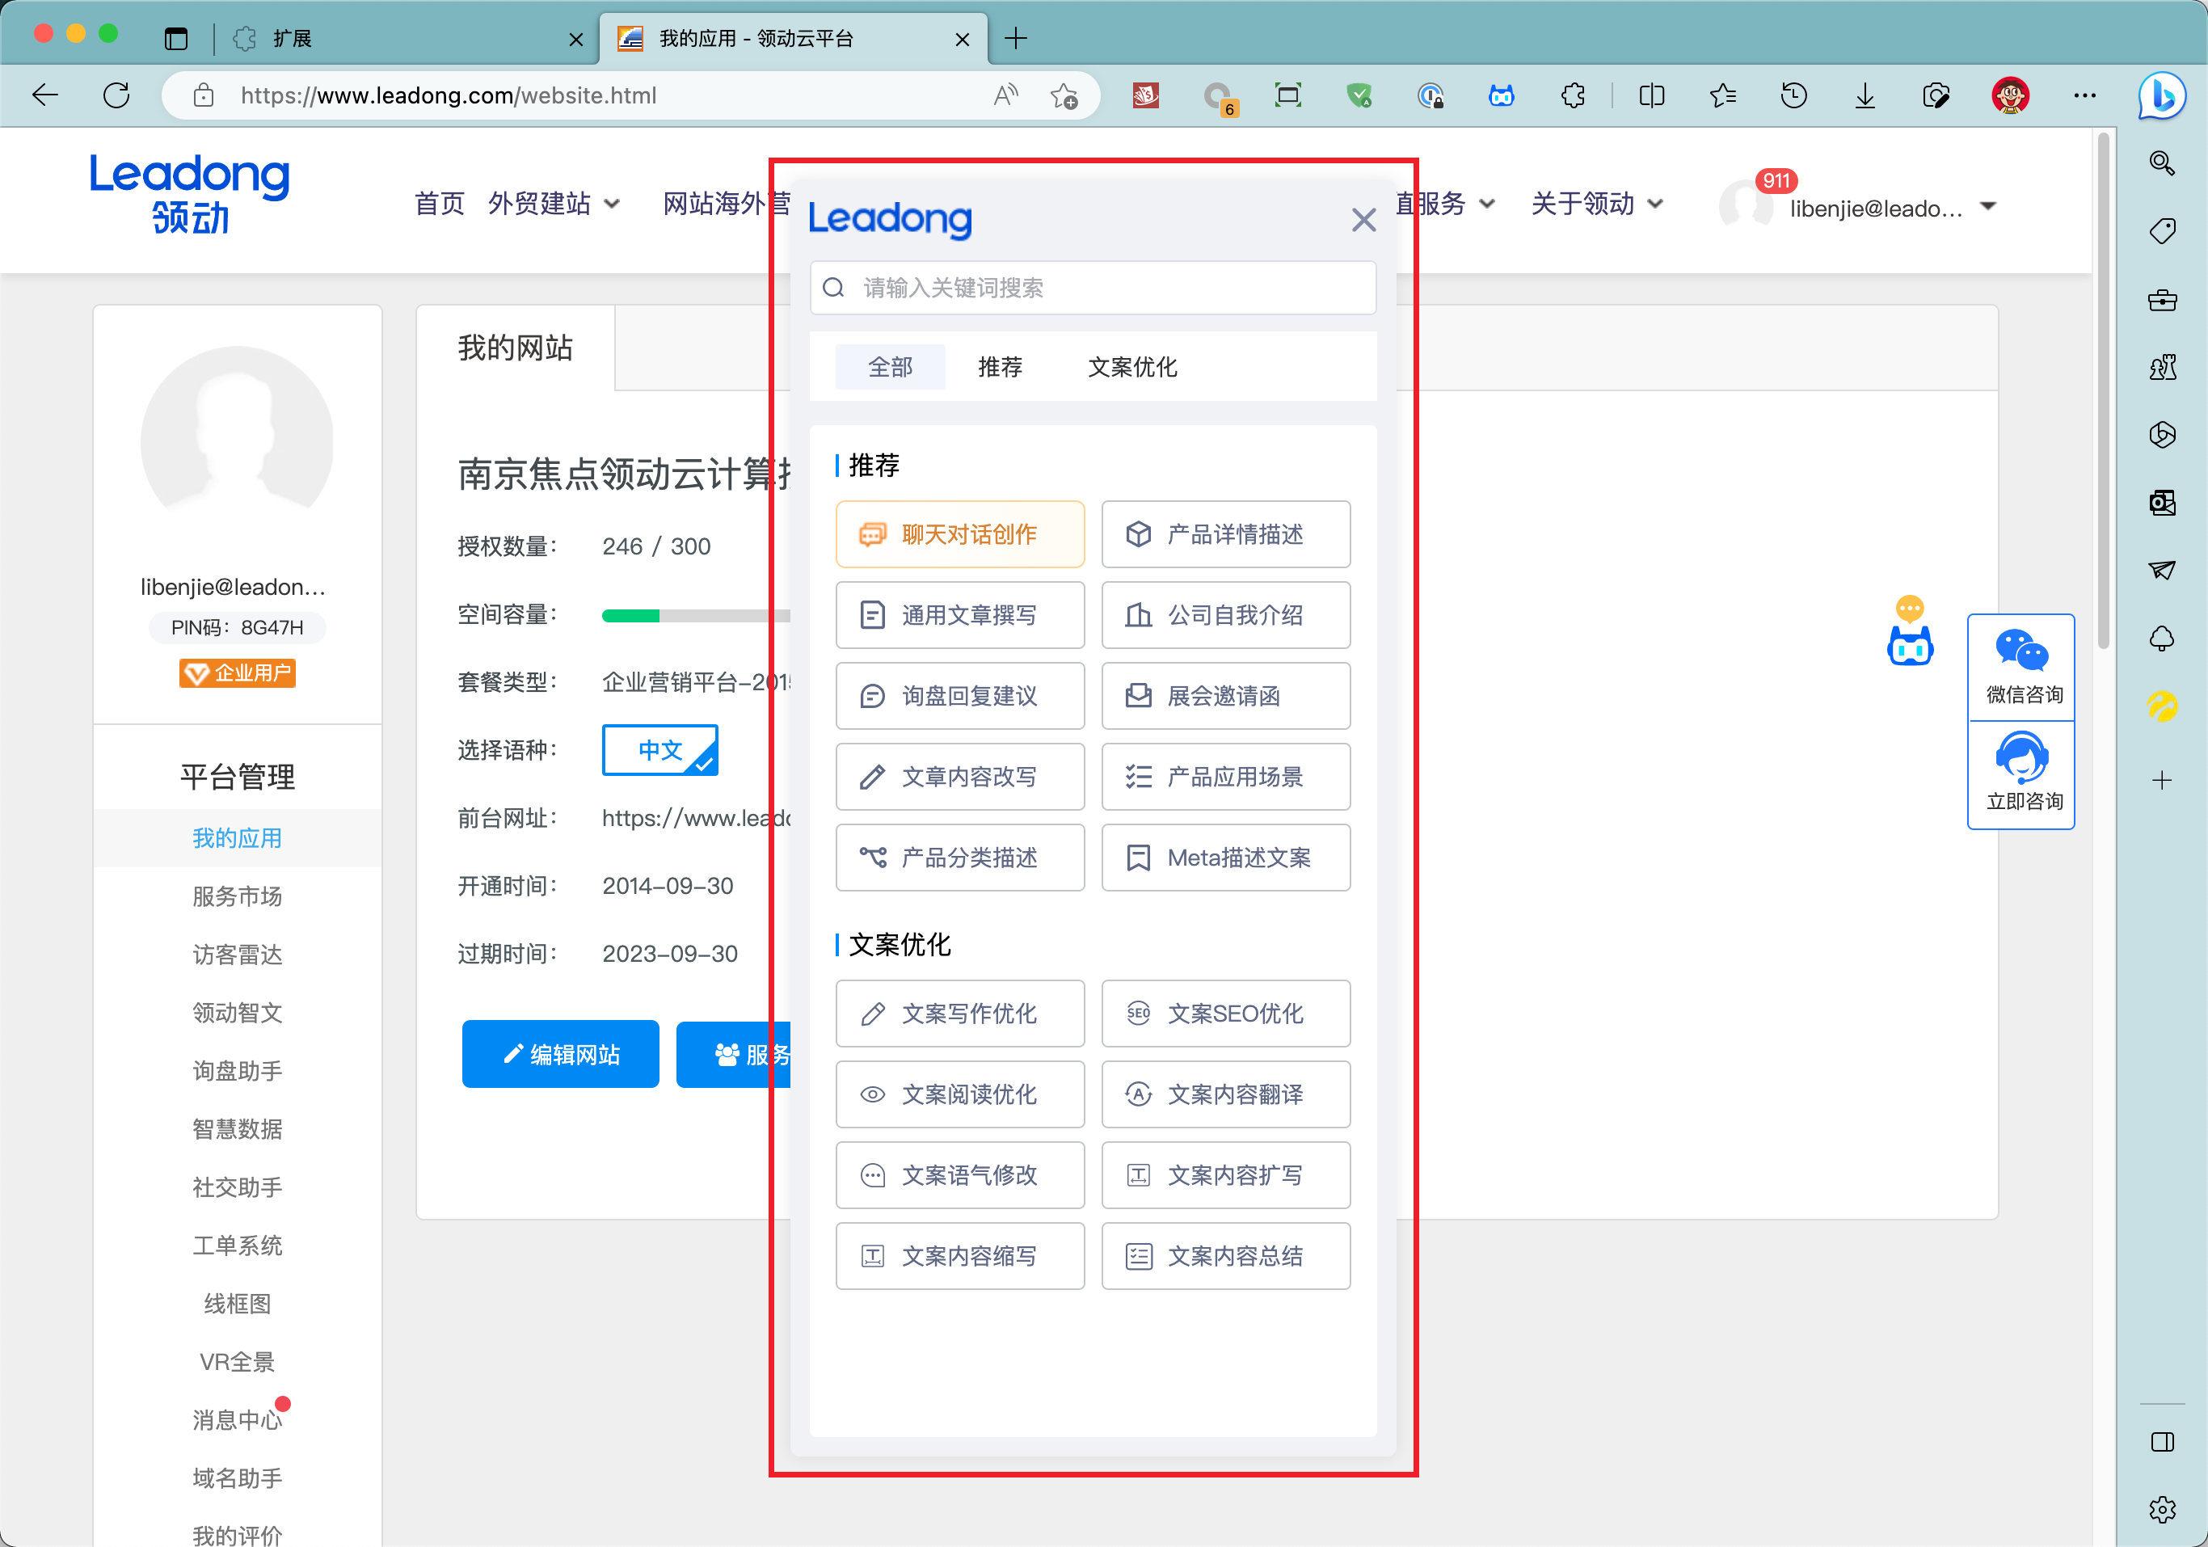2208x1547 pixels.
Task: Open the Bing Copilot sidebar icon
Action: [2160, 95]
